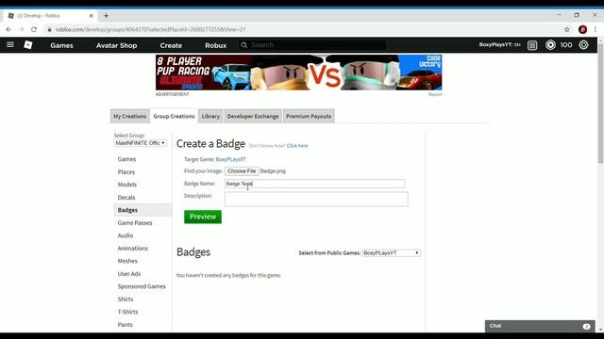Open the Chat panel

coord(540,326)
